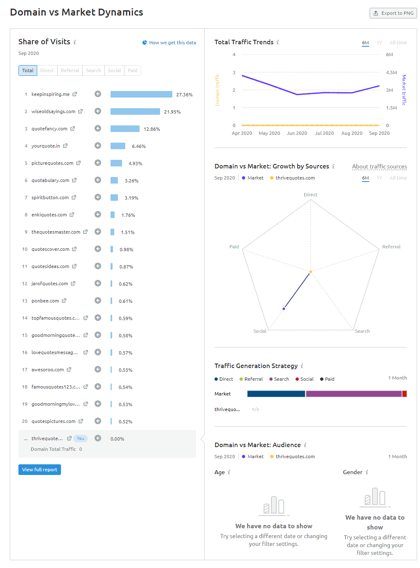420x568 pixels.
Task: Open wiseoldsayings.com domain link
Action: pos(53,111)
